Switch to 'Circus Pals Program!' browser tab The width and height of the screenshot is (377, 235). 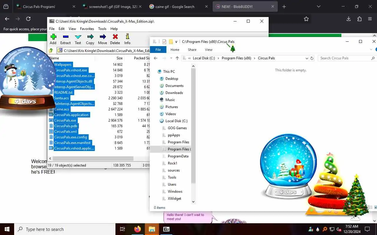pyautogui.click(x=46, y=6)
